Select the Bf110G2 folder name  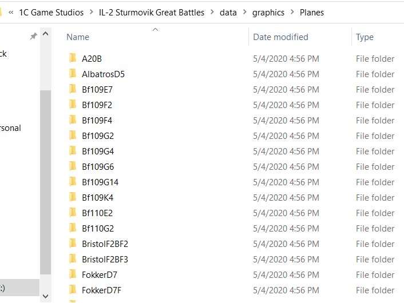[x=98, y=229]
